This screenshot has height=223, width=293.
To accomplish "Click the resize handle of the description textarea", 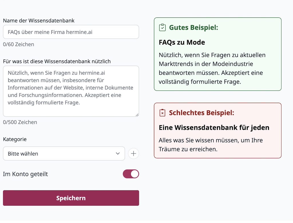I will [137, 114].
